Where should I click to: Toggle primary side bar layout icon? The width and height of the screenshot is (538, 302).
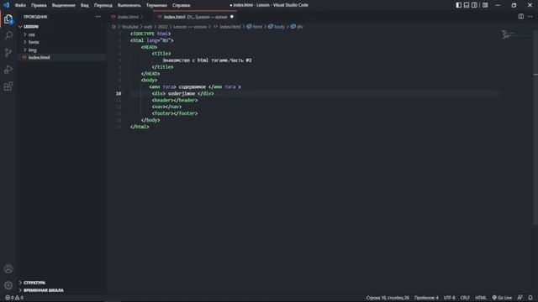coord(459,5)
